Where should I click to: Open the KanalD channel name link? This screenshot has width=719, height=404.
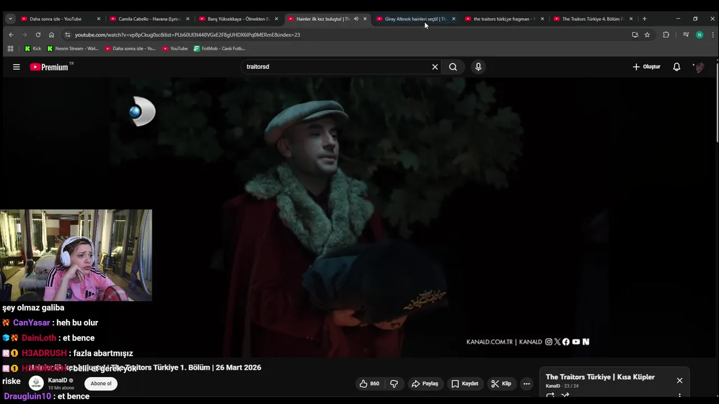(x=58, y=380)
